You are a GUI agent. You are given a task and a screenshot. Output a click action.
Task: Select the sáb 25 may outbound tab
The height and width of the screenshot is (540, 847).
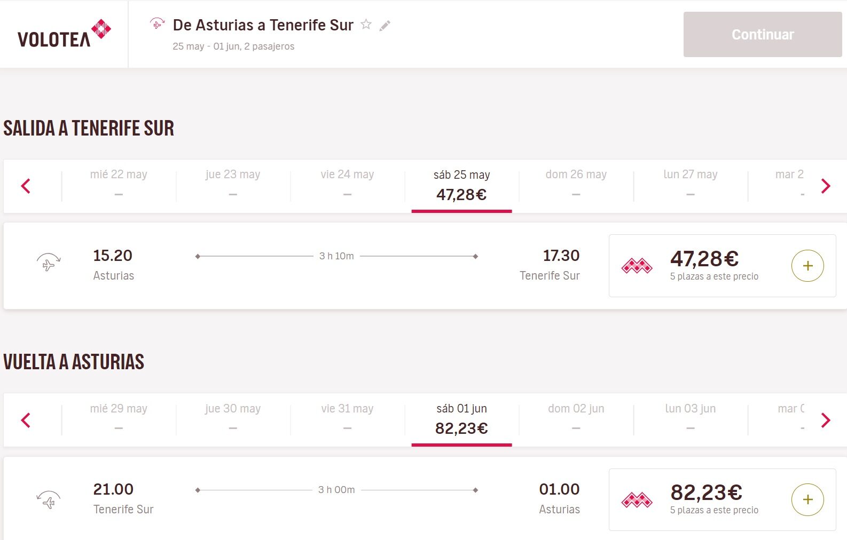click(x=461, y=185)
